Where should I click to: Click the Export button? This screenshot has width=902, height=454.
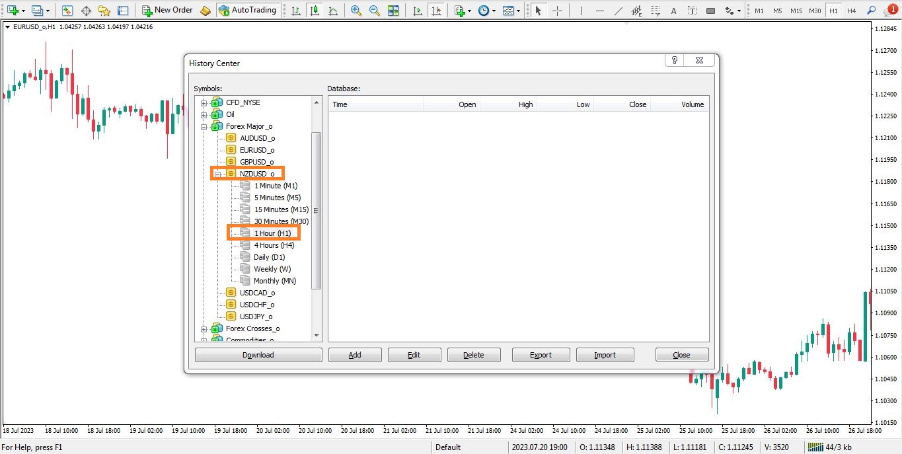pos(540,355)
